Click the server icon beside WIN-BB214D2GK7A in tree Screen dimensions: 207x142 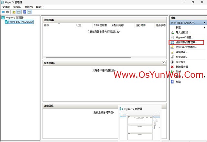[x=6, y=22]
